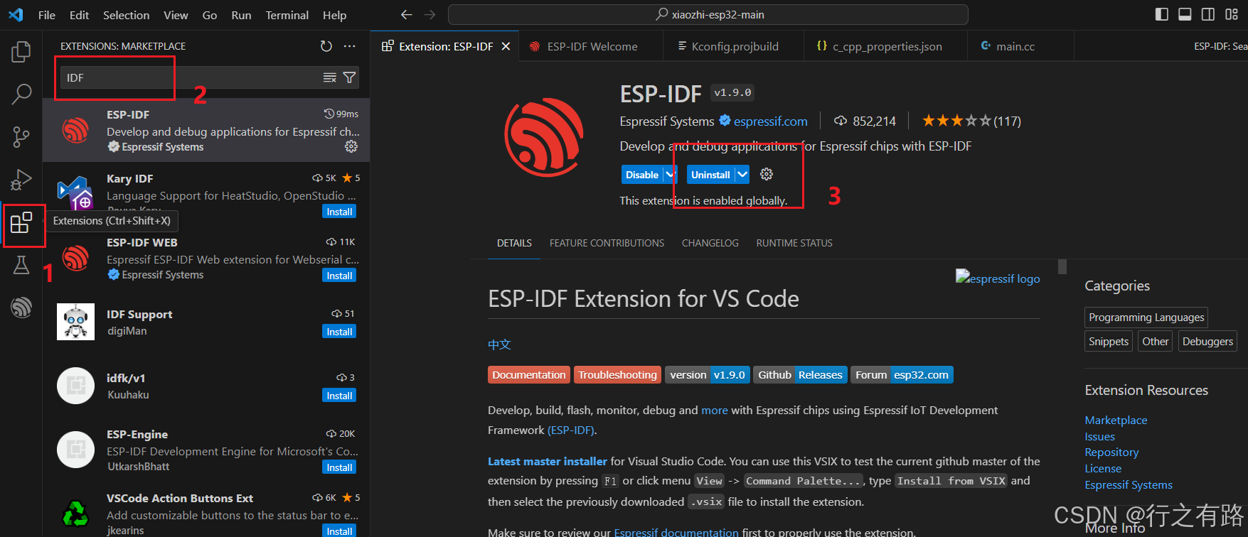Switch to the Kconfig.projbuild tab
The height and width of the screenshot is (537, 1248).
pyautogui.click(x=733, y=46)
